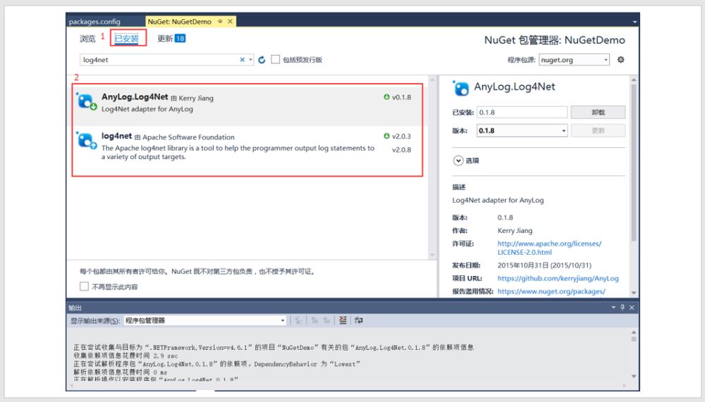Image resolution: width=705 pixels, height=402 pixels.
Task: Close the NuGet: NuGetDemo tab
Action: tap(231, 21)
